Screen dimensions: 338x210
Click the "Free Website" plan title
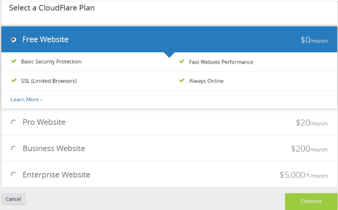click(46, 40)
